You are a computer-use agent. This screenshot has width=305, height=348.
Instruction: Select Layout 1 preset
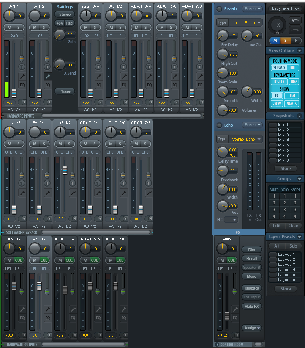click(x=285, y=254)
